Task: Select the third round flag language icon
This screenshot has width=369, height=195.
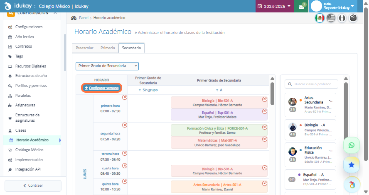Action: tap(342, 18)
